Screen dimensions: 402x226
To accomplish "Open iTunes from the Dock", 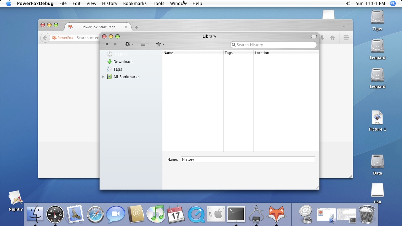I will pos(156,214).
